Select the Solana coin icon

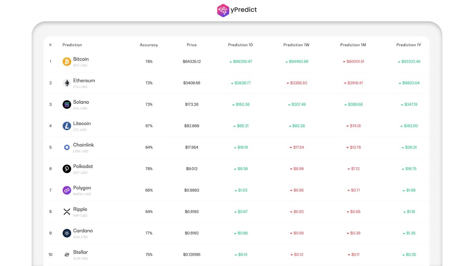(x=66, y=104)
